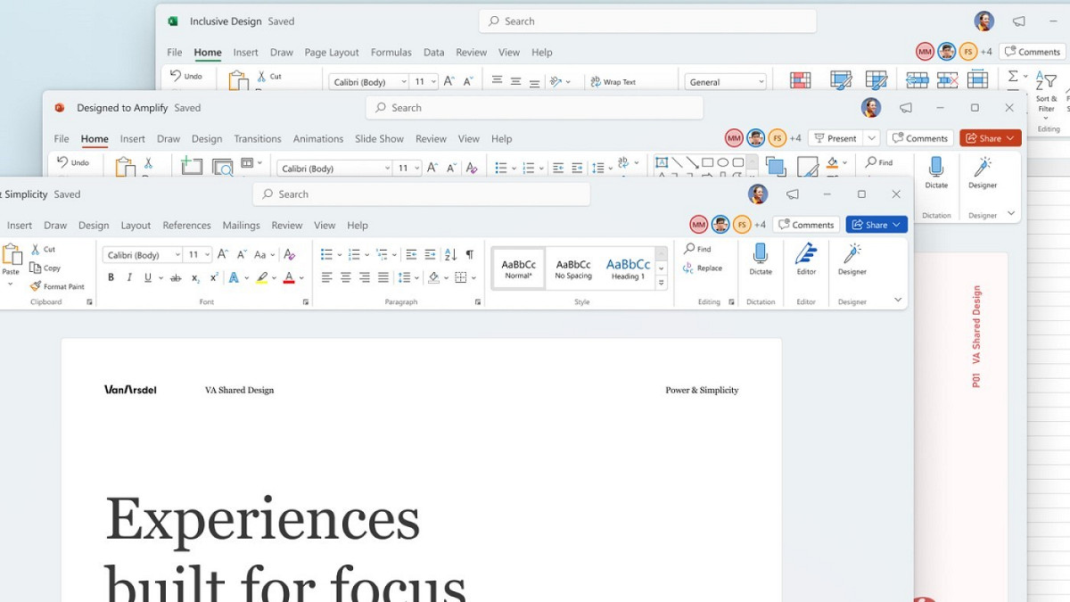Click shading fill bucket in Word
Image resolution: width=1070 pixels, height=602 pixels.
coord(433,278)
